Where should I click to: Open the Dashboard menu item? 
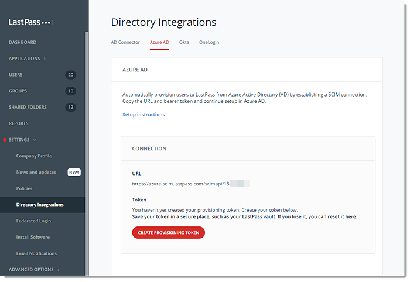(22, 42)
